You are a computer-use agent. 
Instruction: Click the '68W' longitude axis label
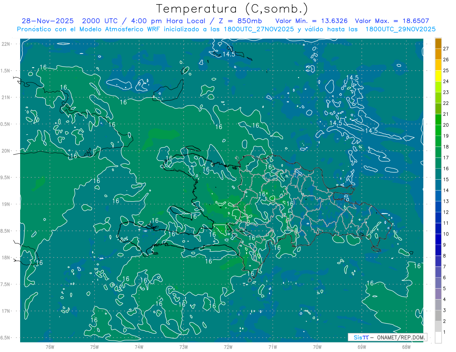pyautogui.click(x=406, y=347)
